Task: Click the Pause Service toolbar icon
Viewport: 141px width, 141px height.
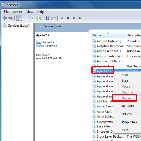Action: [x=74, y=18]
